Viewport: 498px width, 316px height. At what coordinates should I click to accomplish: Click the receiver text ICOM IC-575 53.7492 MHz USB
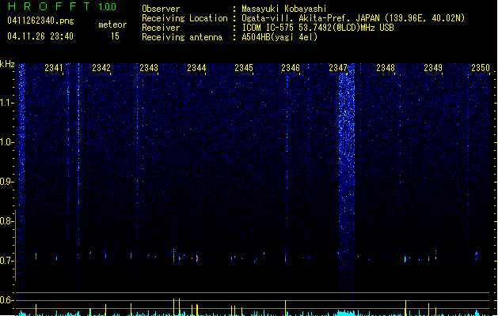(x=317, y=28)
